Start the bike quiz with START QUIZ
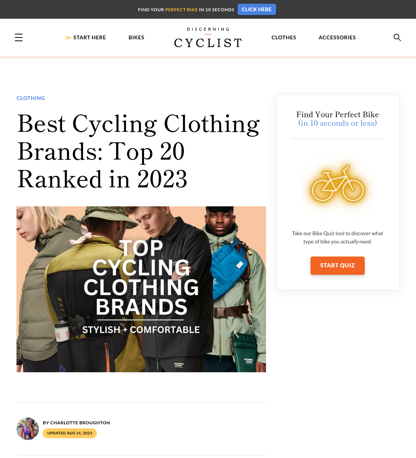 [x=337, y=266]
